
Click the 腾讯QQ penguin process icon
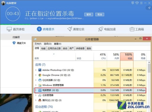[40, 100]
